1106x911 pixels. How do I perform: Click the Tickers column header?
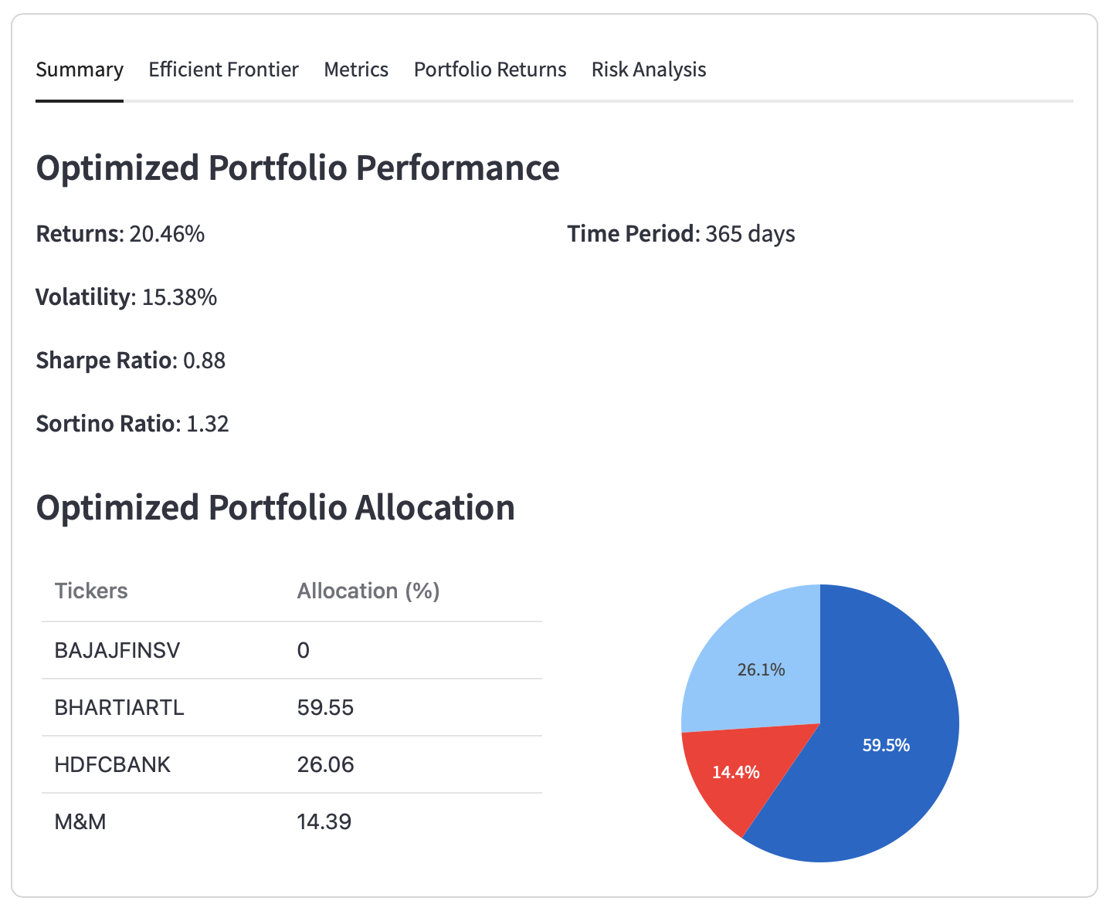(91, 591)
